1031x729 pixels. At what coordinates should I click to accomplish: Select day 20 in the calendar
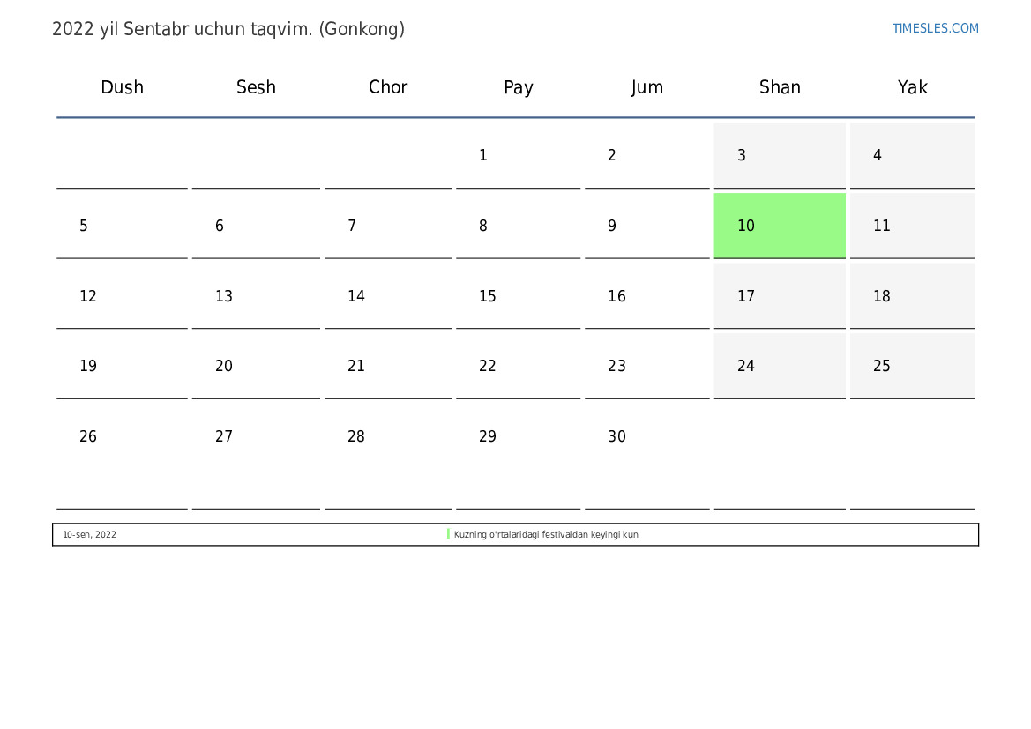(256, 366)
